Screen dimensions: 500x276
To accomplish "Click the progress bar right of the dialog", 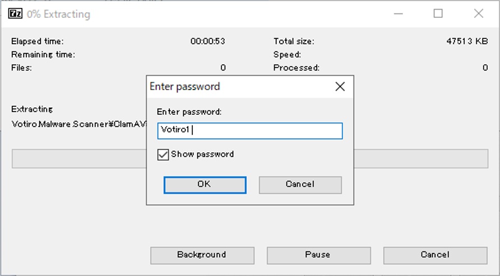I will coord(421,158).
